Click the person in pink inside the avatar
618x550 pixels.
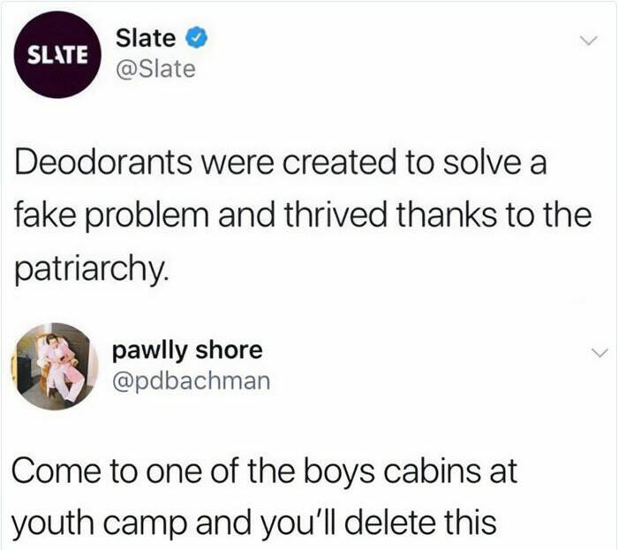point(59,367)
